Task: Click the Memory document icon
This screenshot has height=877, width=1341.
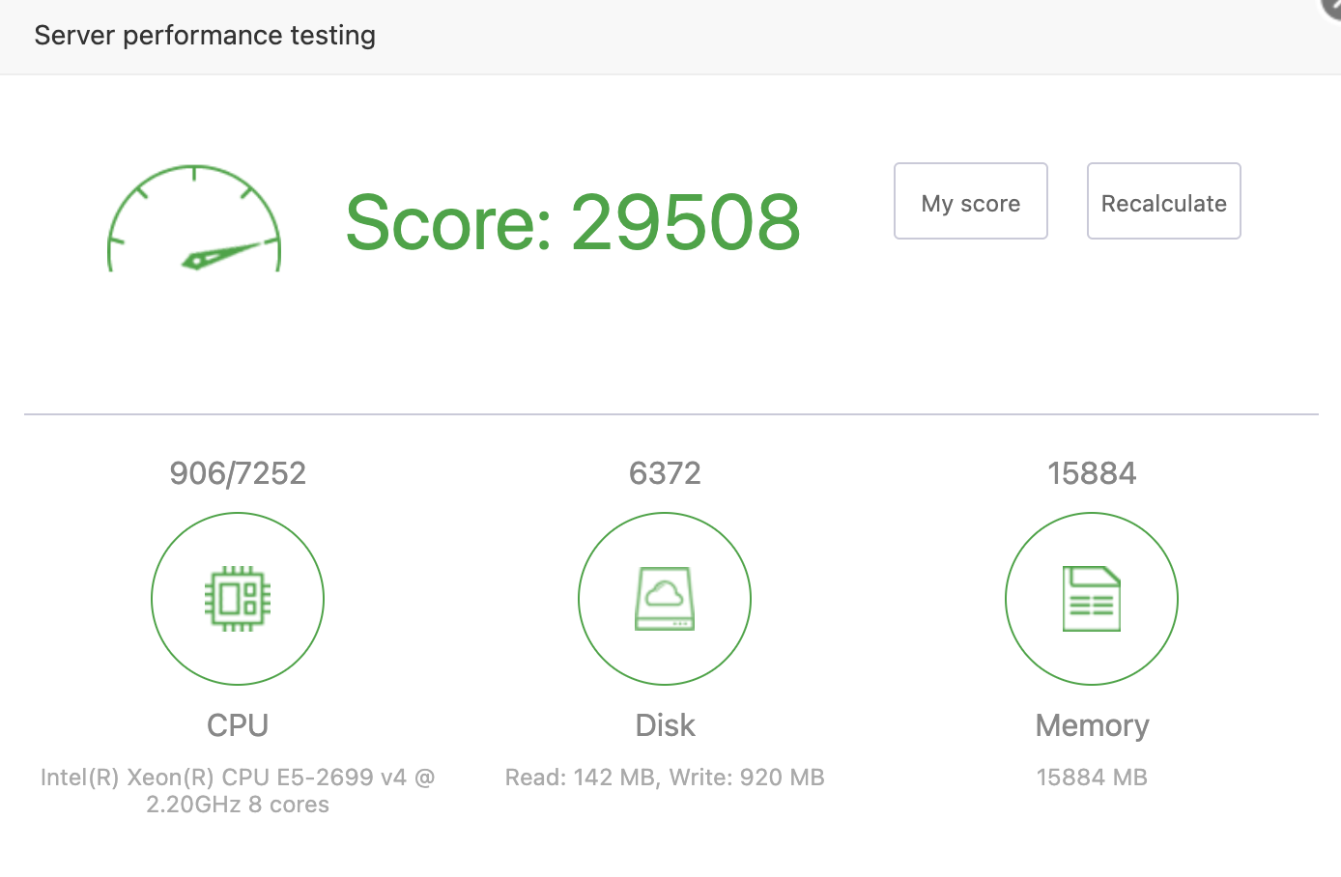Action: pos(1092,599)
